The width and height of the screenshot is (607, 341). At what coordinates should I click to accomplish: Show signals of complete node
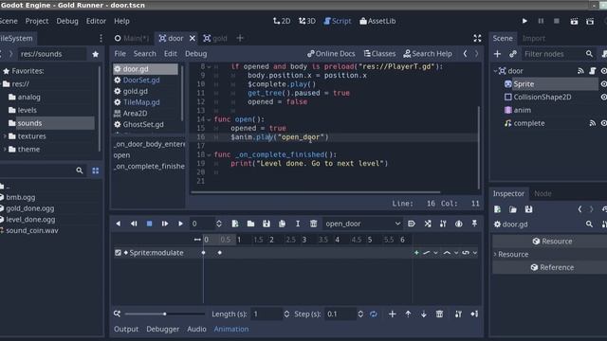(x=592, y=123)
